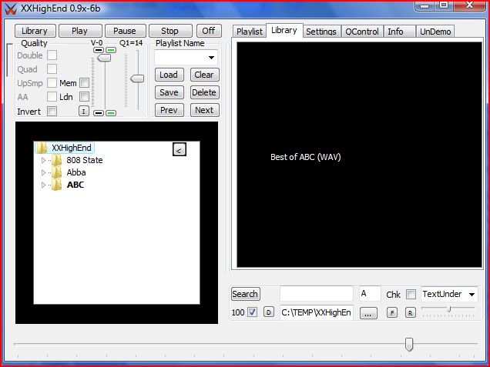Click the Pause button
The height and width of the screenshot is (367, 490).
coord(125,31)
